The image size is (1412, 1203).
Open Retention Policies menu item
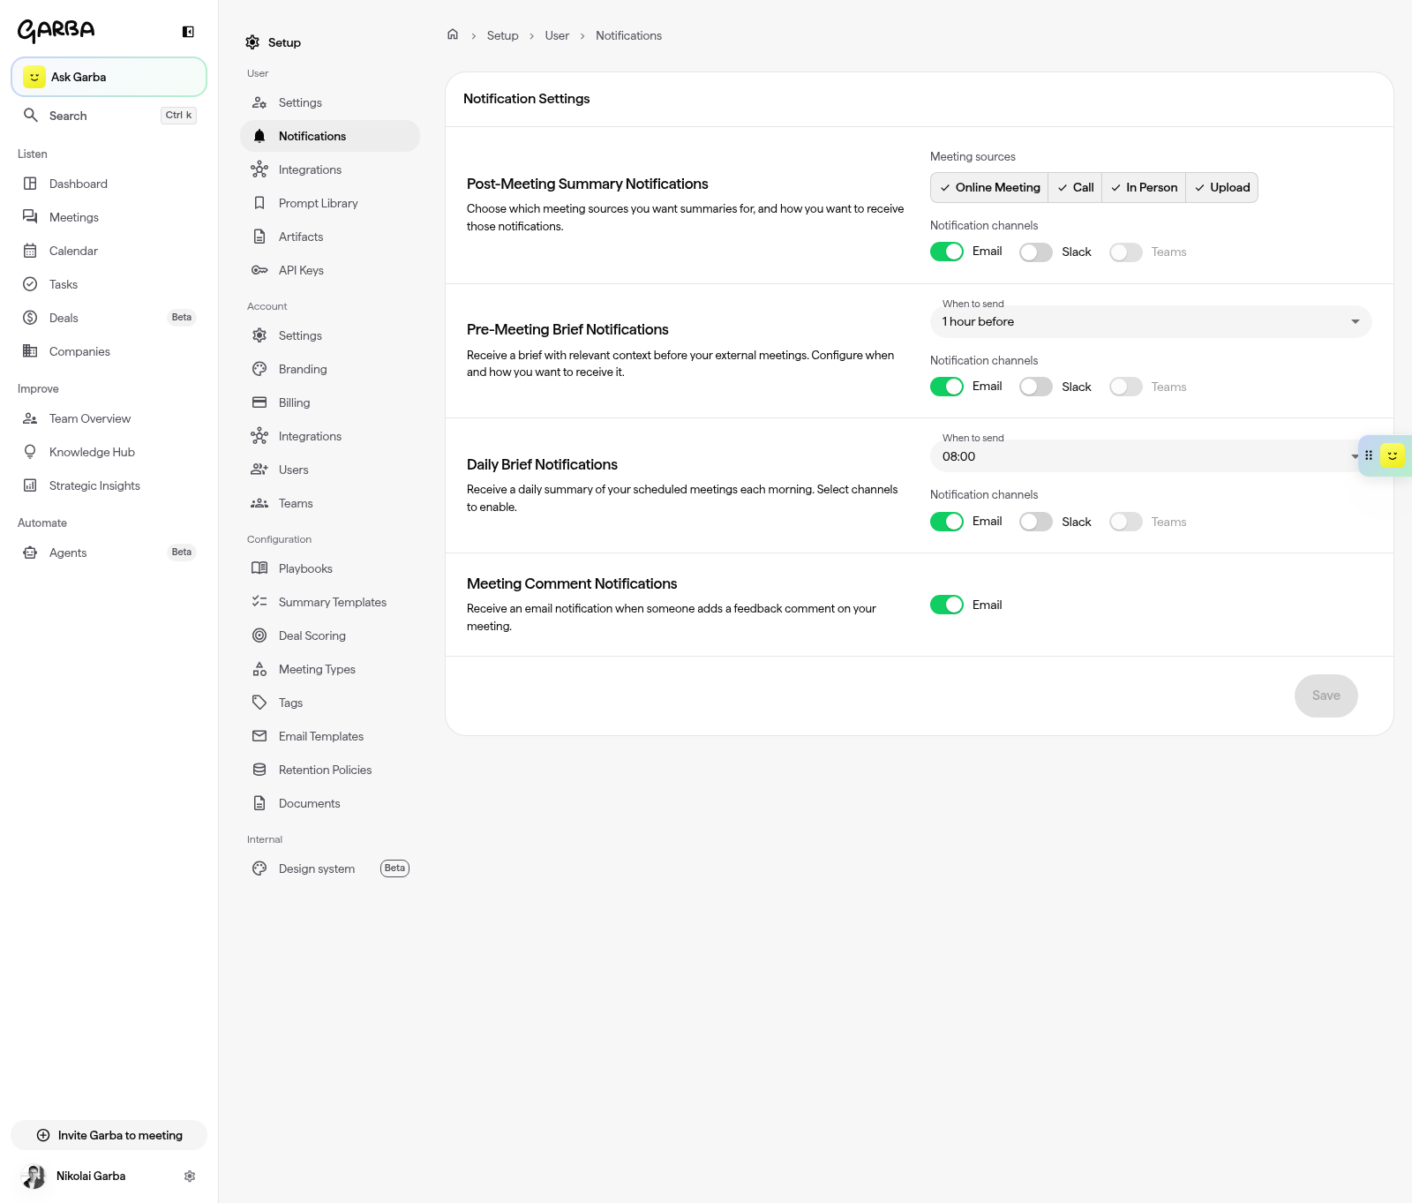(330, 770)
